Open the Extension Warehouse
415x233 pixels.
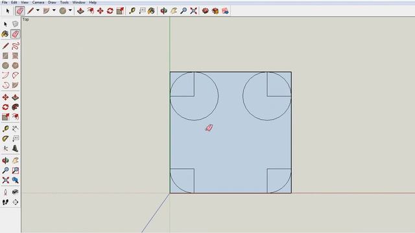(215, 11)
